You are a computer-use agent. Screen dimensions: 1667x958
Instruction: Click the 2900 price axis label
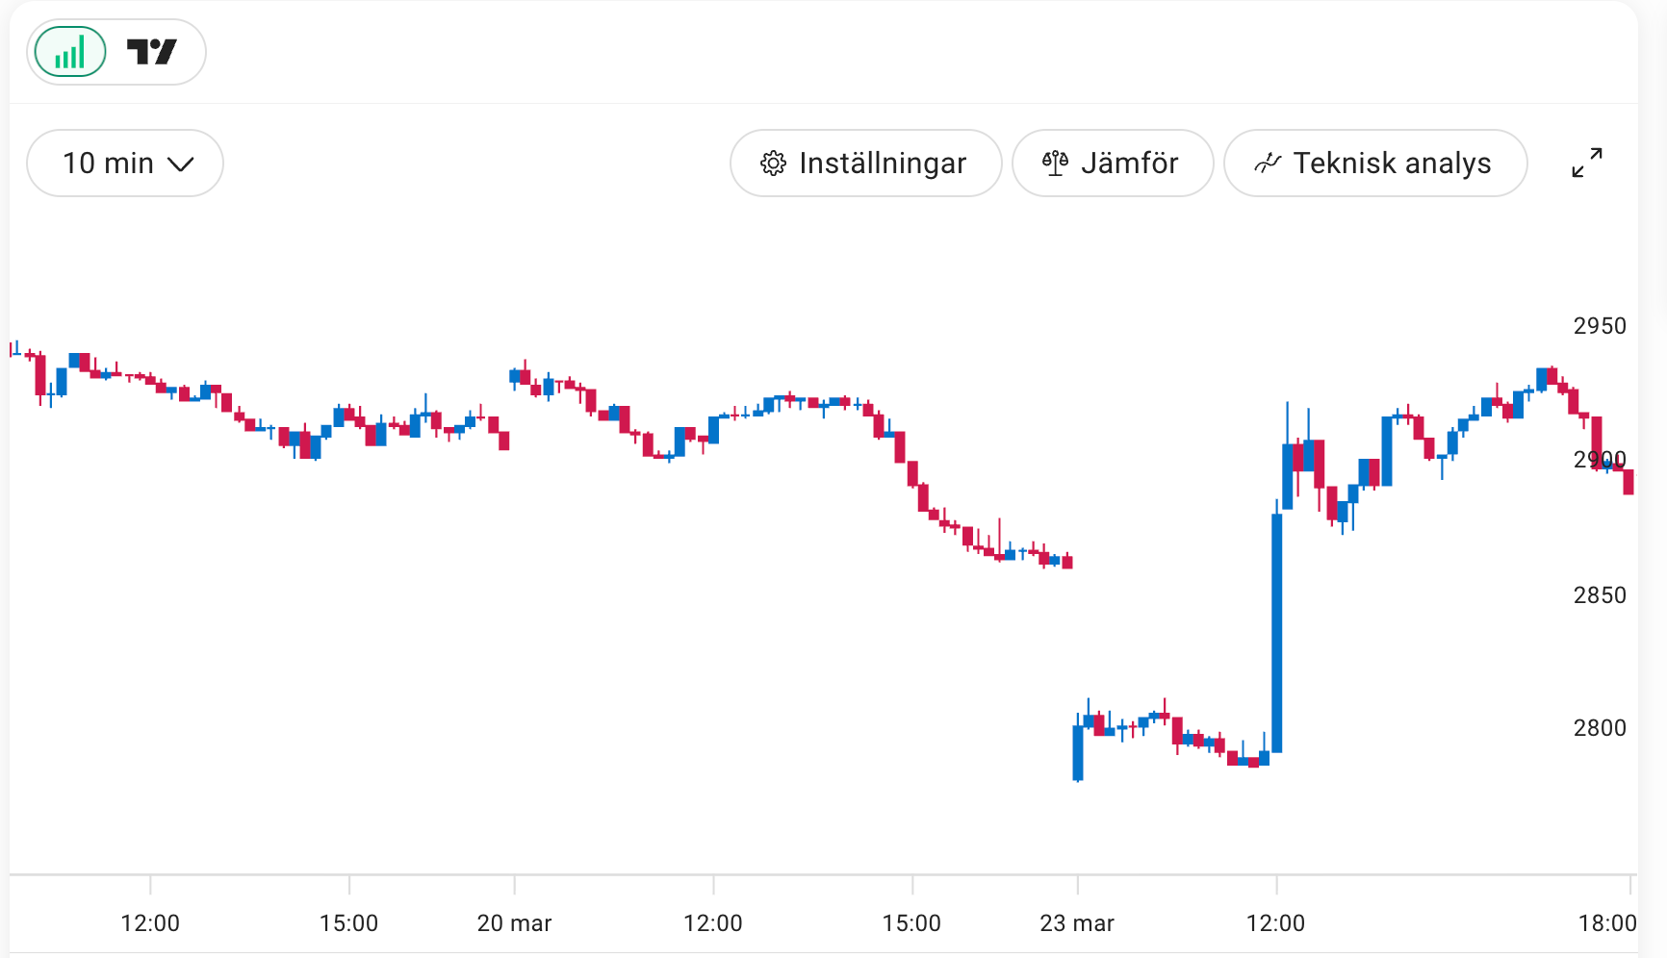[x=1599, y=460]
